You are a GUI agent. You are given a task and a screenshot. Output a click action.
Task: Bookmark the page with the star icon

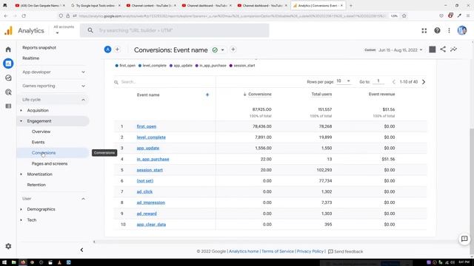click(404, 16)
